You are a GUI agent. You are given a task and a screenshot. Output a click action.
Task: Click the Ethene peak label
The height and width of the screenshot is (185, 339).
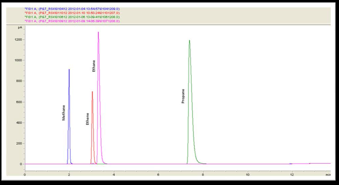88,119
